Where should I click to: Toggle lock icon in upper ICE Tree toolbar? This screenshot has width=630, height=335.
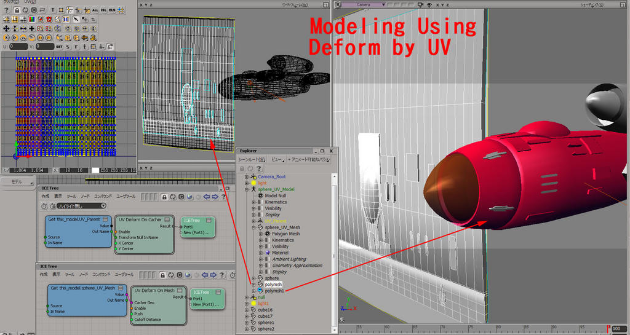164,197
